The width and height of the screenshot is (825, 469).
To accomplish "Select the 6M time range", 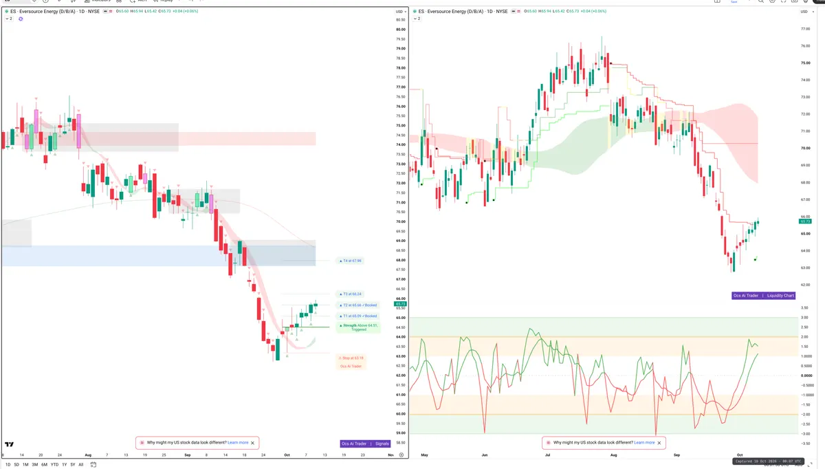I will click(x=44, y=464).
